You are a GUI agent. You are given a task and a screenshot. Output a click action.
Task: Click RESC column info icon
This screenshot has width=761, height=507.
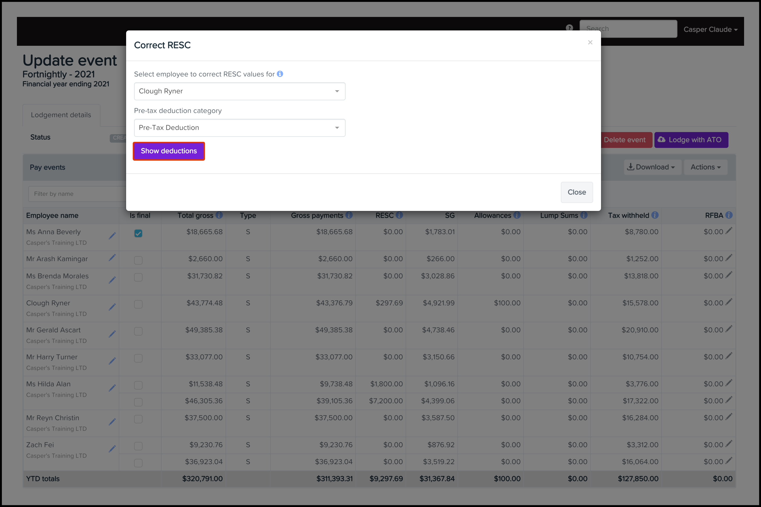tap(400, 215)
